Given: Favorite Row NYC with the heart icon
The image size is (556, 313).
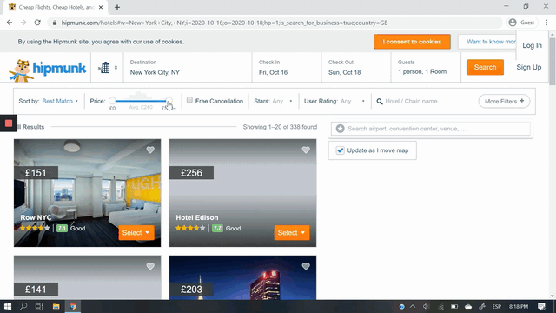Looking at the screenshot, I should (x=150, y=150).
